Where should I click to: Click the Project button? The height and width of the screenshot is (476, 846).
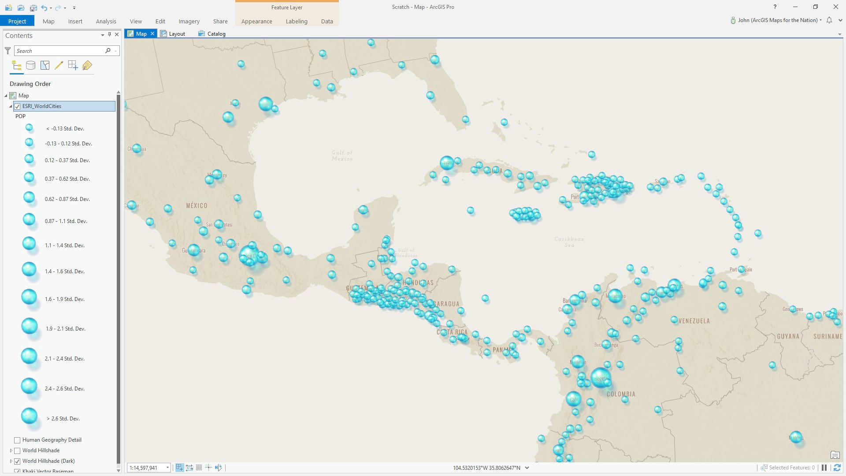[x=17, y=21]
